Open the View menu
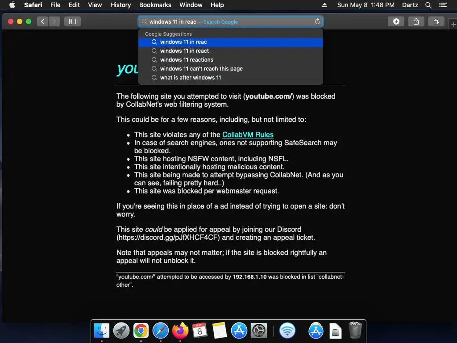Image resolution: width=457 pixels, height=343 pixels. coord(95,5)
